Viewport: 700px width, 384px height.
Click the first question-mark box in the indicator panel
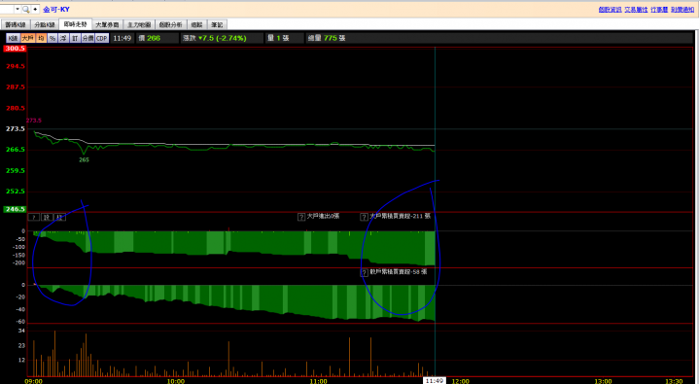click(x=33, y=217)
